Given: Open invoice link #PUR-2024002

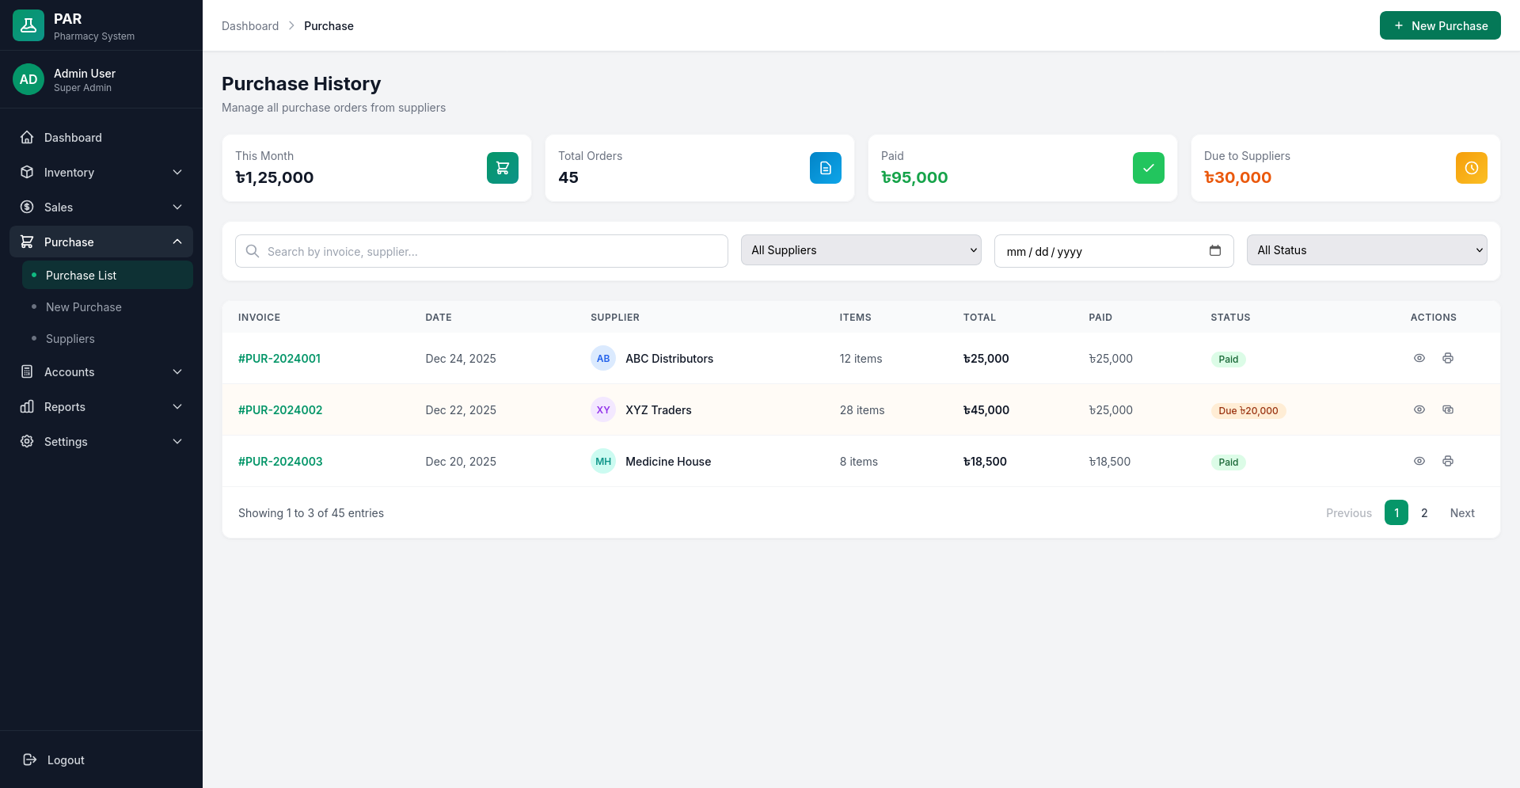Looking at the screenshot, I should (x=280, y=409).
